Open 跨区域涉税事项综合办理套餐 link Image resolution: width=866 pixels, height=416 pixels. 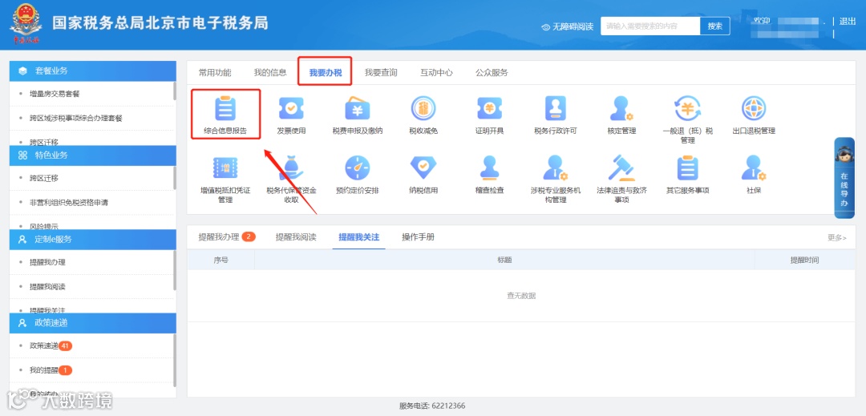75,118
